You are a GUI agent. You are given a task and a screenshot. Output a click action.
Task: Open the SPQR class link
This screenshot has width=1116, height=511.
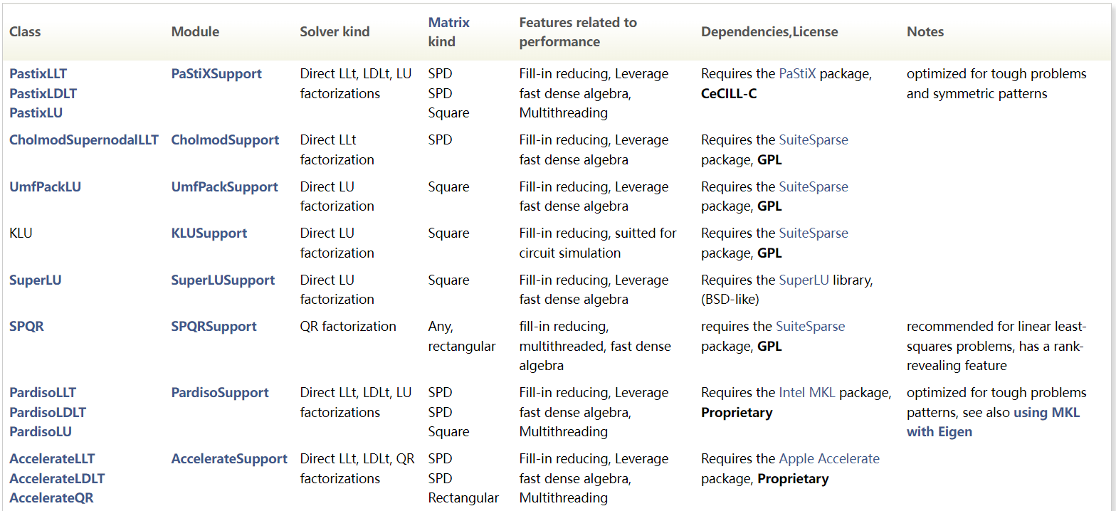[x=26, y=326]
